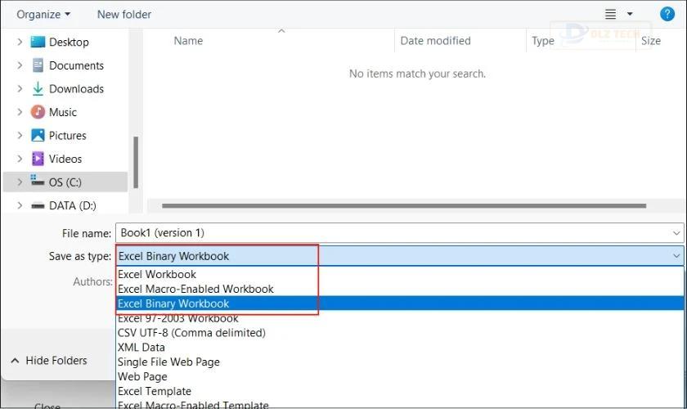
Task: Select the Desktop folder icon
Action: pyautogui.click(x=38, y=42)
